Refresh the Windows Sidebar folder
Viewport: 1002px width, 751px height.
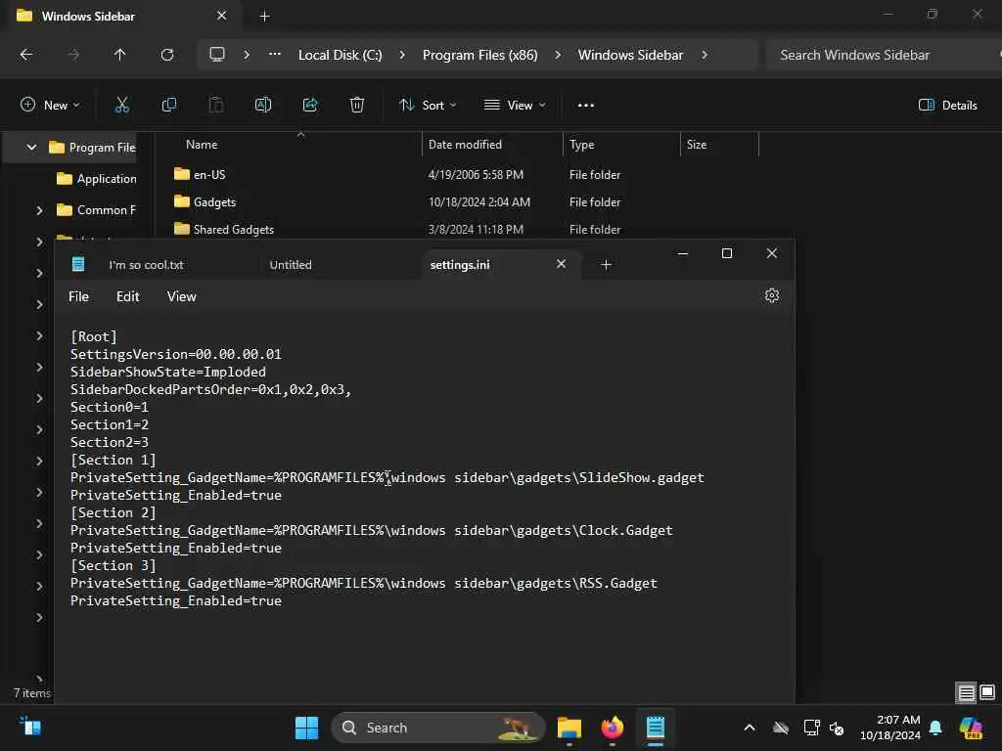pyautogui.click(x=167, y=55)
